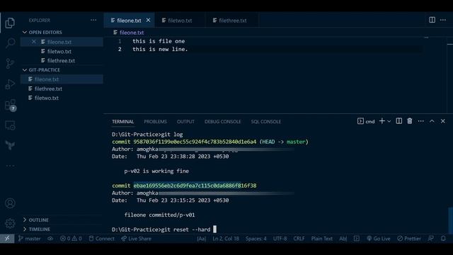Close the terminal panel
453x255 pixels.
click(x=442, y=121)
